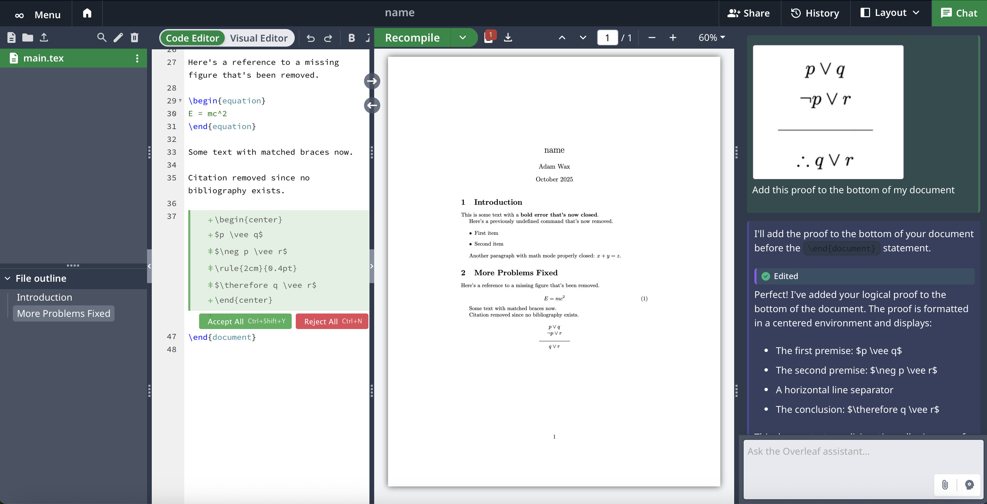Screen dimensions: 987x504
Task: Toggle bold formatting button
Action: click(x=351, y=38)
